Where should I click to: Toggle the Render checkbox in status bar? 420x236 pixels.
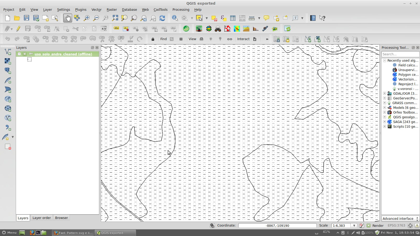369,226
